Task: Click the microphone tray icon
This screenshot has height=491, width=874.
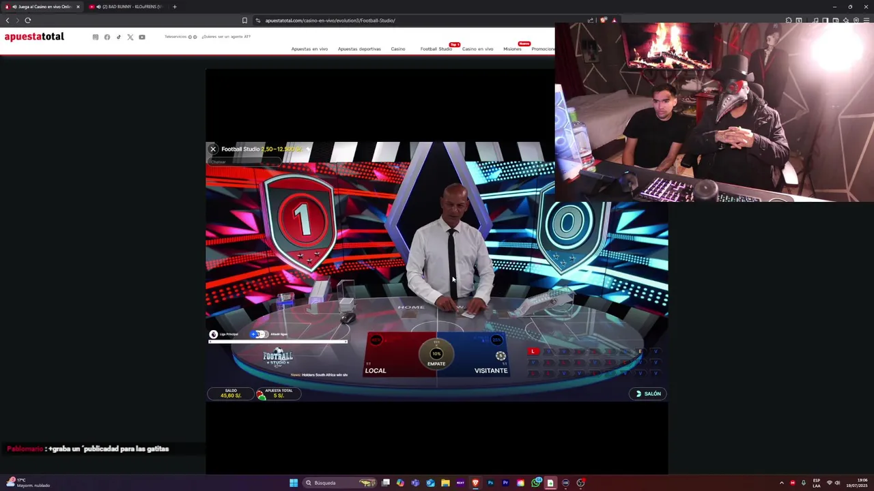Action: tap(803, 483)
